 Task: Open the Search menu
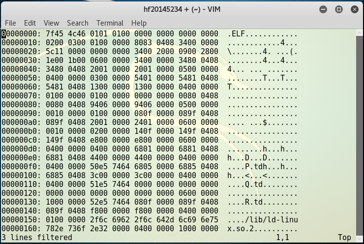pyautogui.click(x=78, y=23)
